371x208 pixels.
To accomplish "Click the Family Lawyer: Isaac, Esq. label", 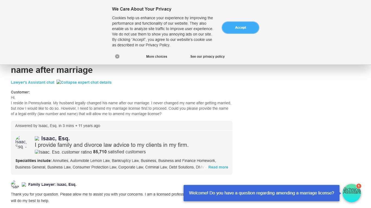I will click(x=52, y=184).
